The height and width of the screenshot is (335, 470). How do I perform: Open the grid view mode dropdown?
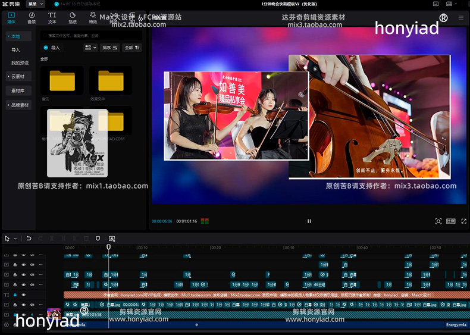click(x=90, y=48)
